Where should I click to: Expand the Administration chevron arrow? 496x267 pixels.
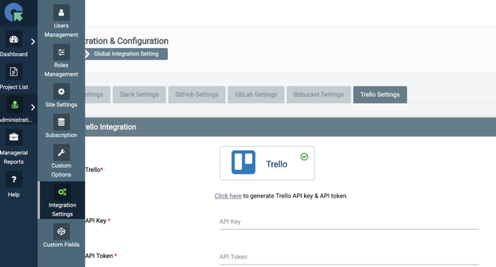[x=33, y=107]
